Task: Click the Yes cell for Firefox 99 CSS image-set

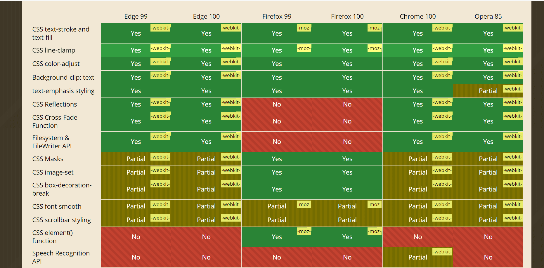Action: (277, 172)
